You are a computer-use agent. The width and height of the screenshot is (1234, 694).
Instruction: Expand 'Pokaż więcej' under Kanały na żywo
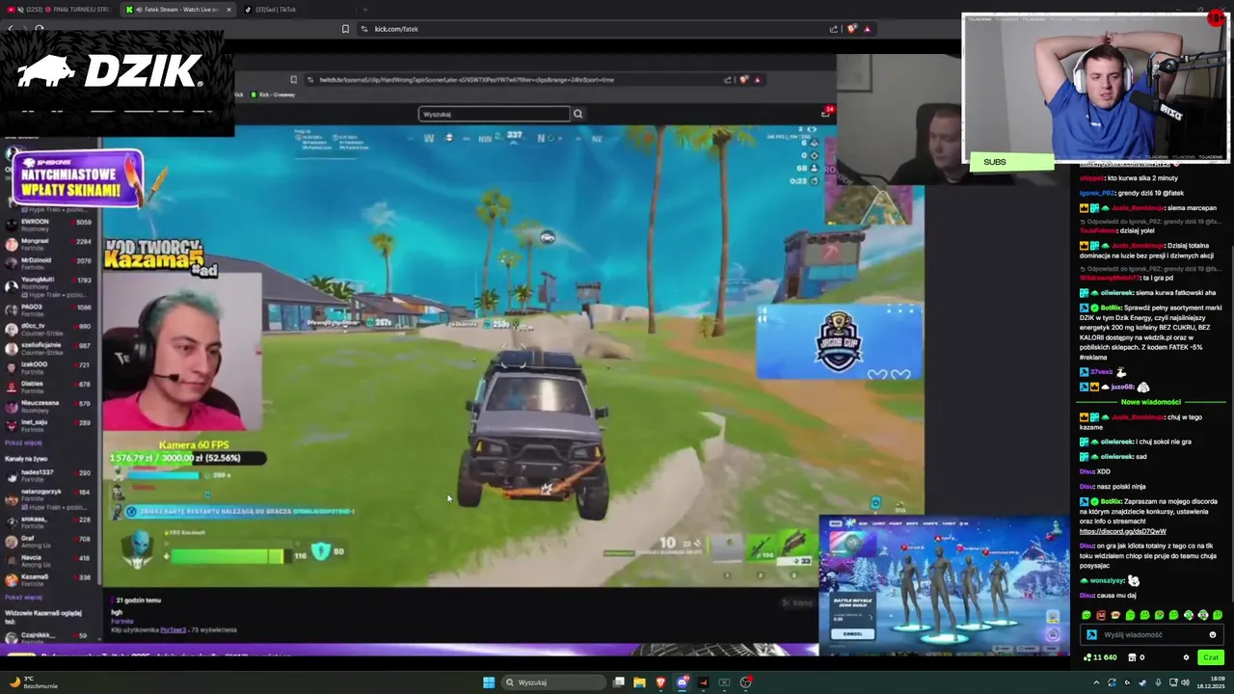(23, 597)
